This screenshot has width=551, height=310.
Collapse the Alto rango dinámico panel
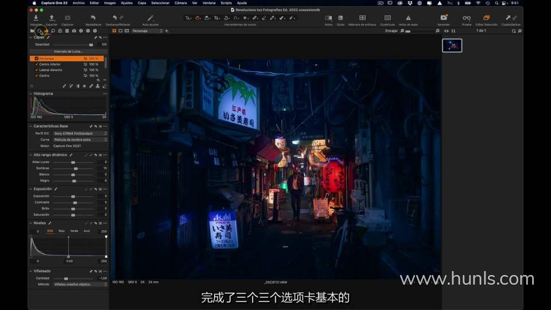point(30,155)
